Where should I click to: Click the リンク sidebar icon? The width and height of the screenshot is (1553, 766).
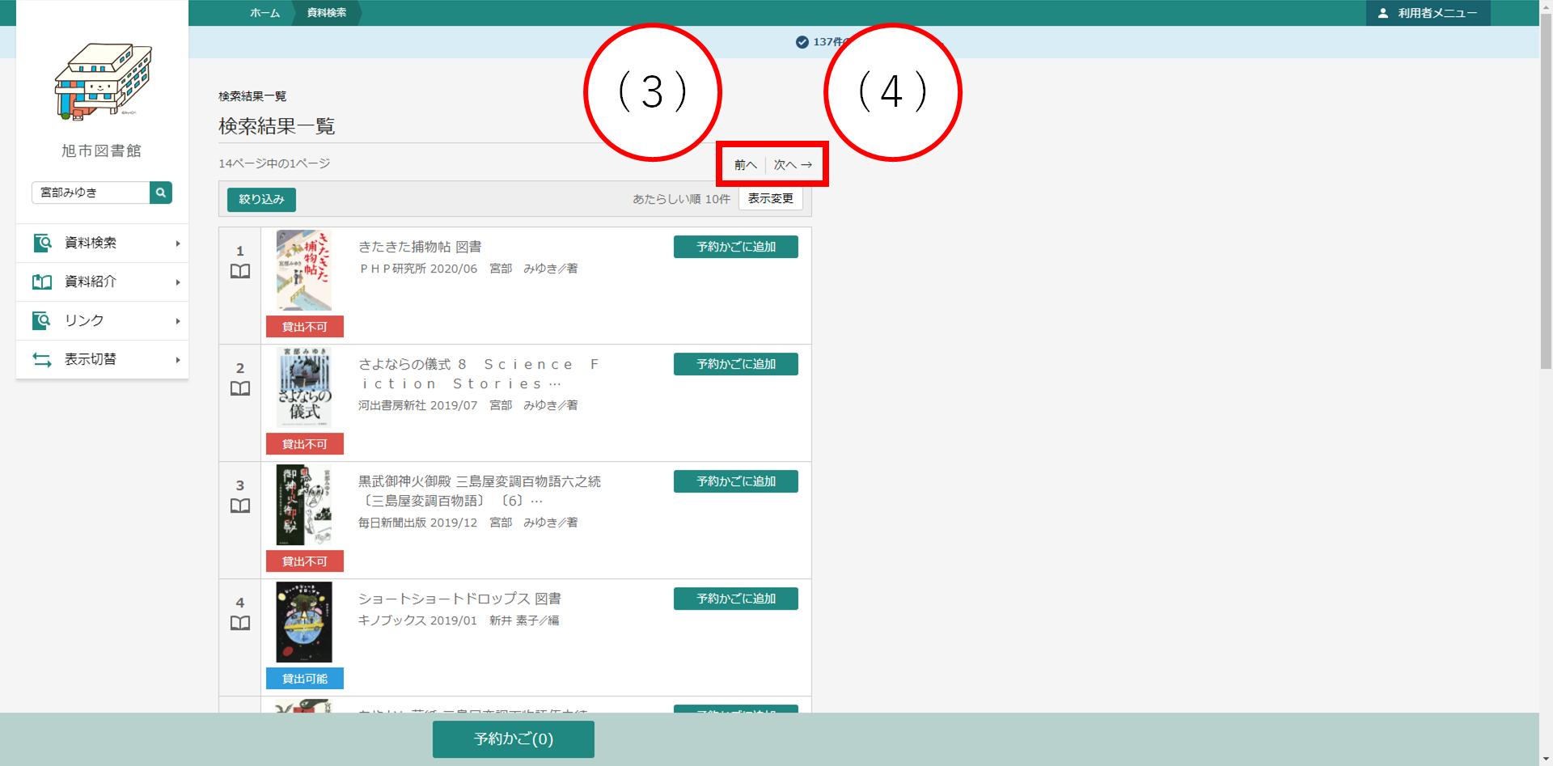pos(42,320)
